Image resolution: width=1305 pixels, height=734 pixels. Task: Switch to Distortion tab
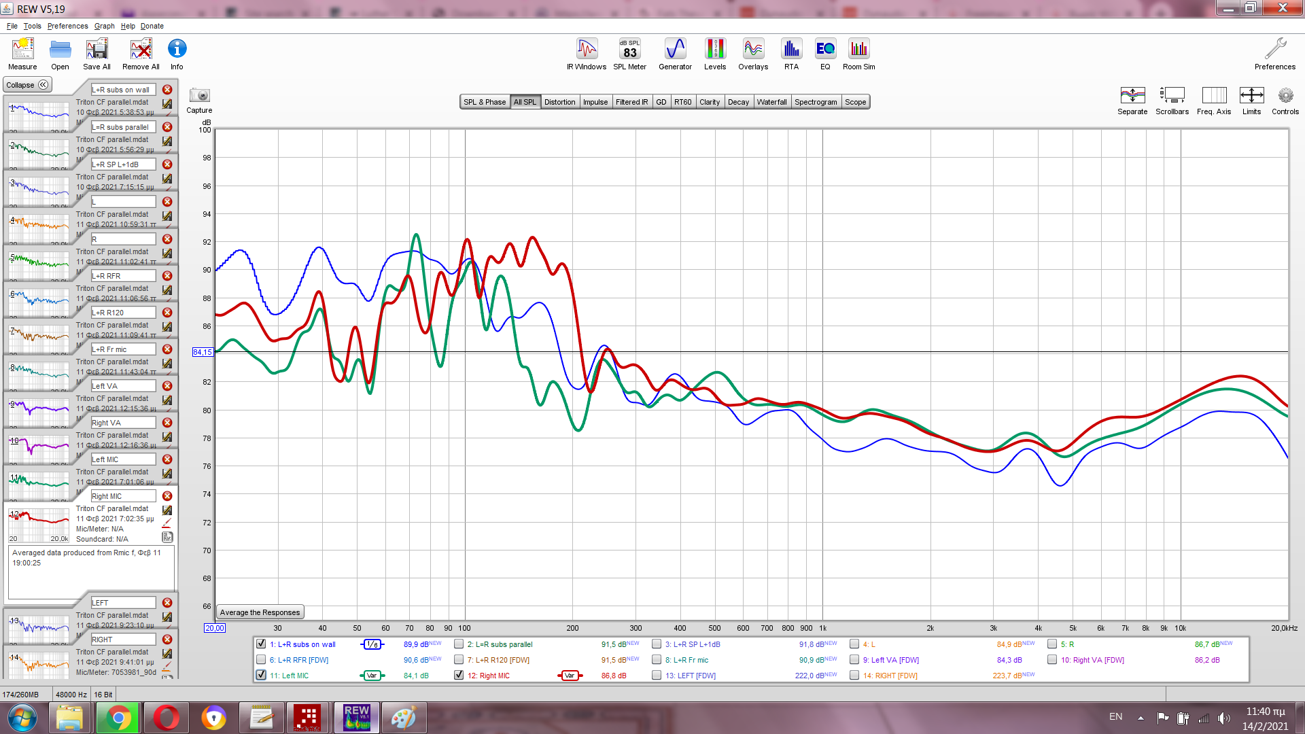[x=559, y=102]
